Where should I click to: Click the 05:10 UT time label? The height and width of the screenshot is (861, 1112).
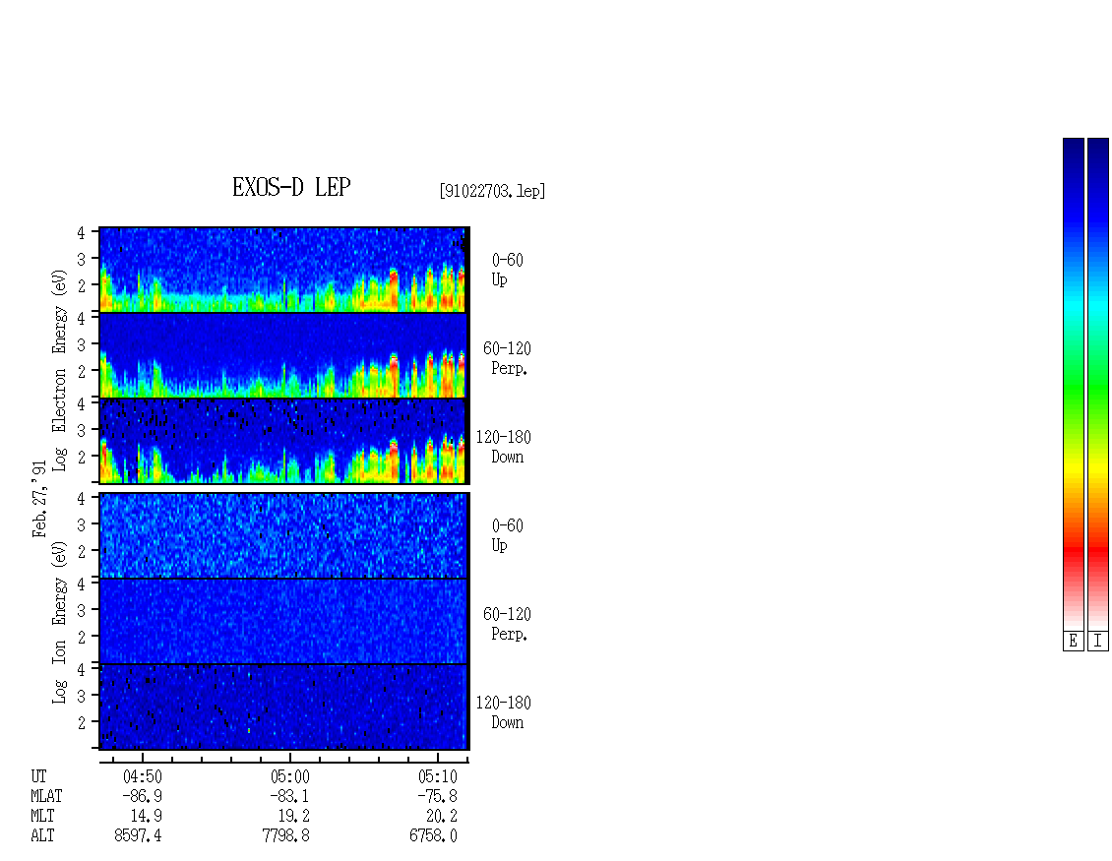[438, 776]
